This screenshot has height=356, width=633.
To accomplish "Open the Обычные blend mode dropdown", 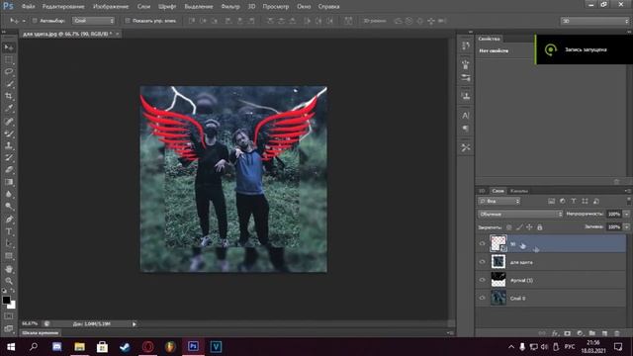I will pos(520,214).
